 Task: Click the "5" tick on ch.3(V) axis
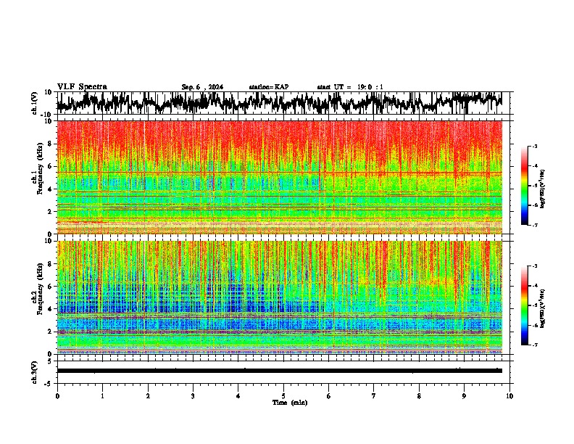pyautogui.click(x=49, y=361)
